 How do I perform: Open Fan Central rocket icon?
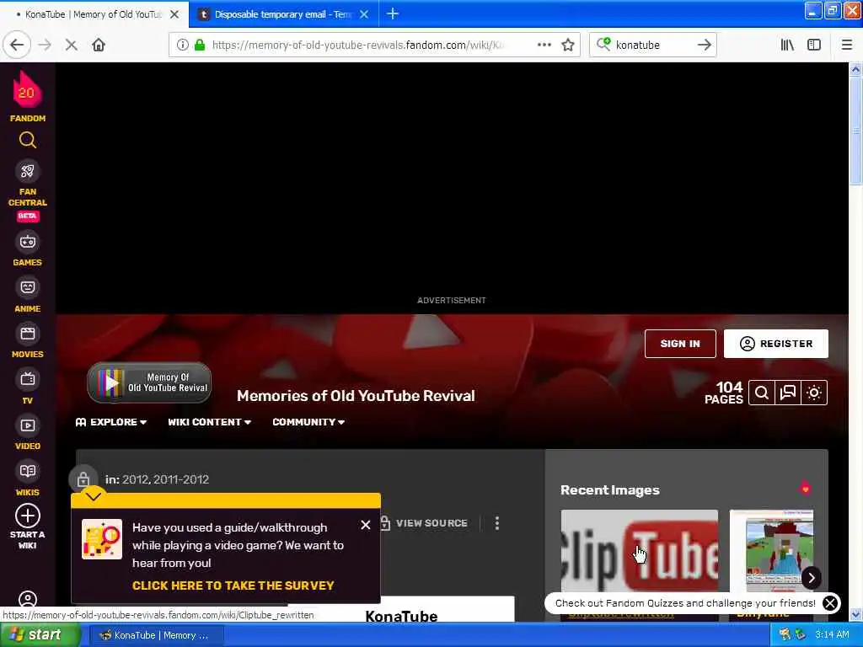(28, 171)
